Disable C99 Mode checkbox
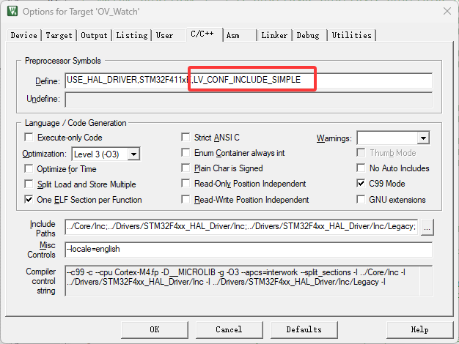Image resolution: width=459 pixels, height=344 pixels. coord(361,184)
